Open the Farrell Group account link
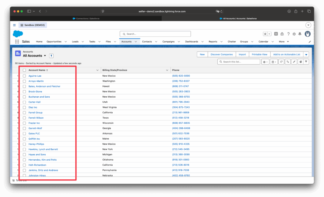Screen dimensions: 324x197 point(35,113)
